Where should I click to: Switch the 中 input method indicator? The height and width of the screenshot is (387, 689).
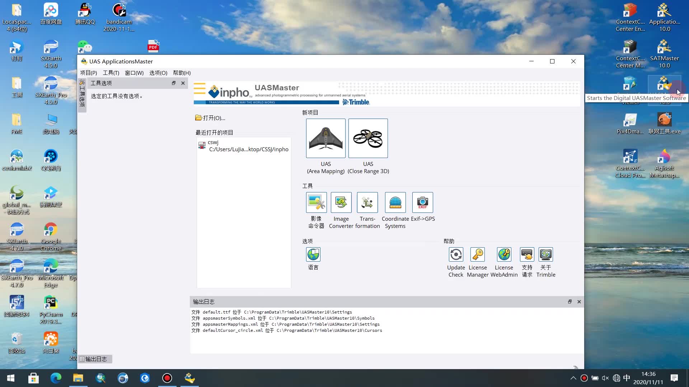627,378
